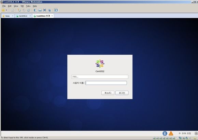Click the network adapter status bar icon
This screenshot has width=198, height=140.
180,138
